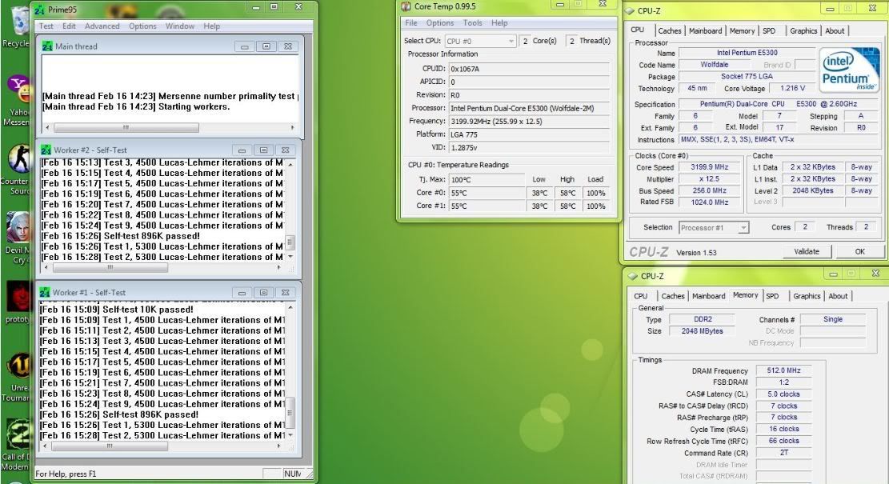The width and height of the screenshot is (889, 484).
Task: Select the SPD tab in top CPU-Z window
Action: point(768,31)
